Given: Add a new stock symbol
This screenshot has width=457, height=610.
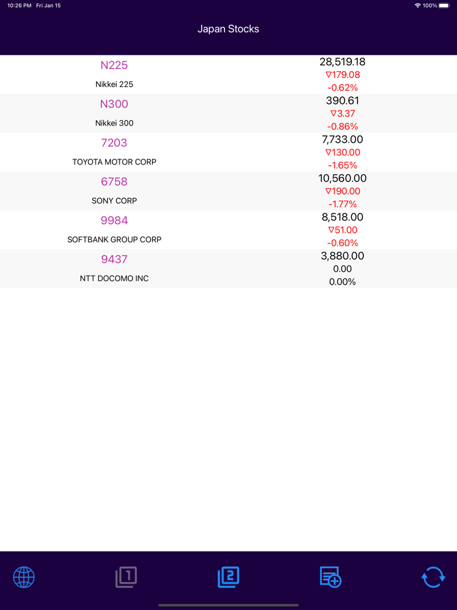Looking at the screenshot, I should (330, 577).
